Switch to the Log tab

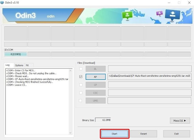[7, 65]
